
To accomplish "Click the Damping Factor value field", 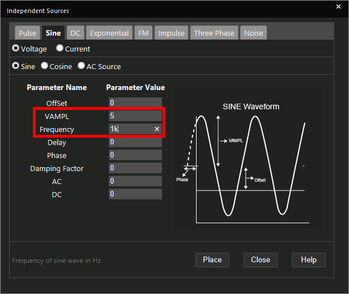I will (135, 168).
